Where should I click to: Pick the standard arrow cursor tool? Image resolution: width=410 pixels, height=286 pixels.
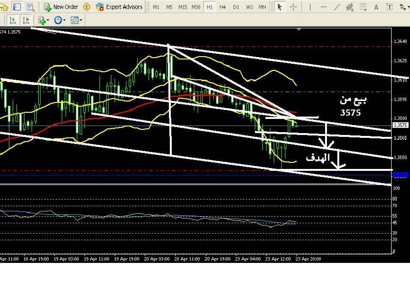[x=279, y=7]
